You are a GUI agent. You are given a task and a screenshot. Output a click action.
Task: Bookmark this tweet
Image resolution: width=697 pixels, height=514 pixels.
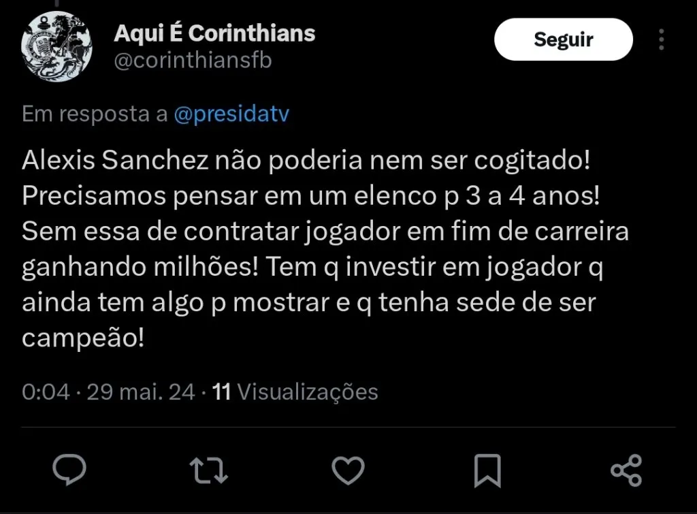487,470
